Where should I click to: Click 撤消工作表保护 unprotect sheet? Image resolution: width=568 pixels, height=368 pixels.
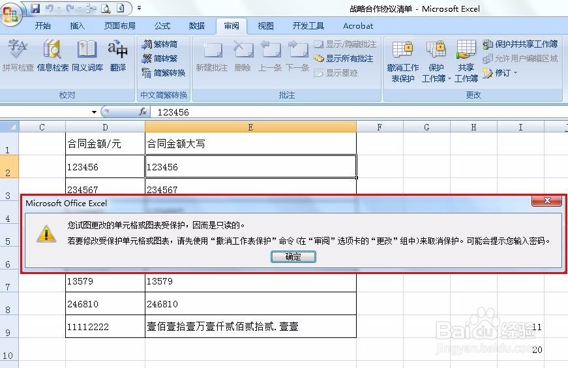402,61
